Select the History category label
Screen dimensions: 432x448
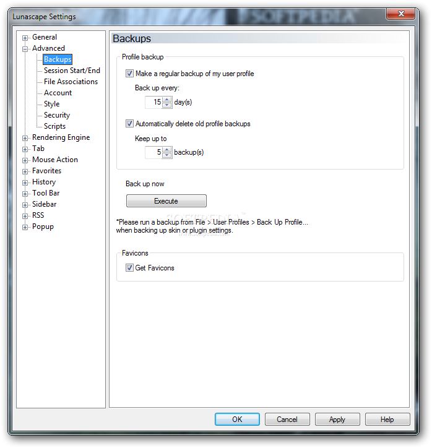click(44, 182)
